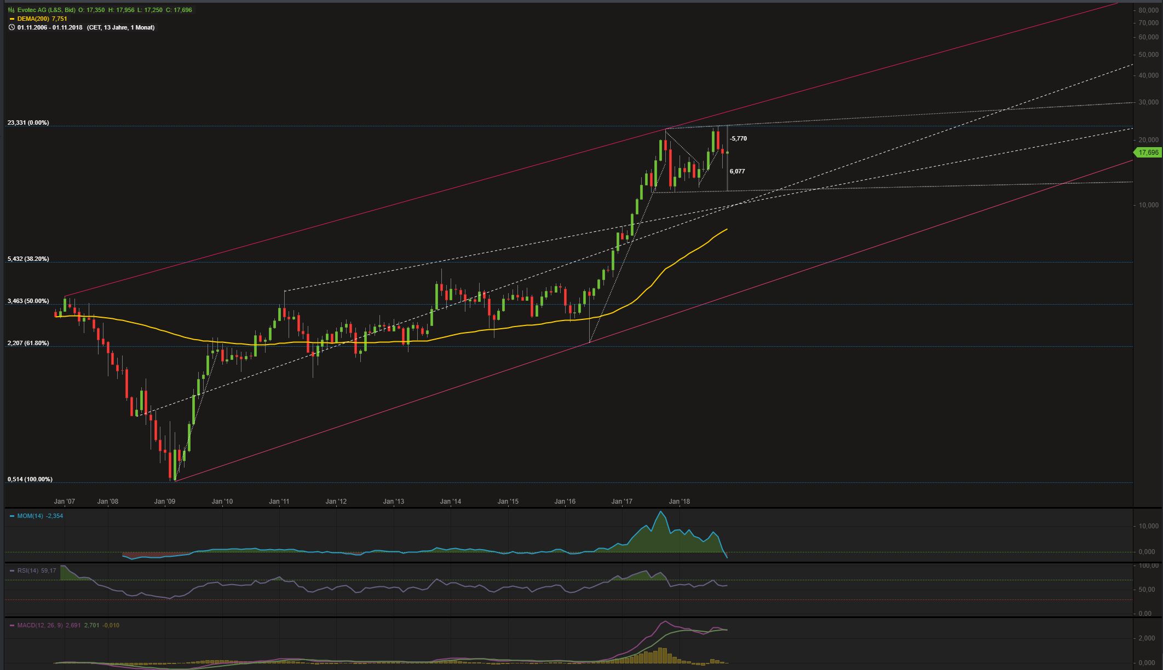Screen dimensions: 1163x670
Task: Click the 0,514 (100.00%) Fibonacci label
Action: point(30,479)
